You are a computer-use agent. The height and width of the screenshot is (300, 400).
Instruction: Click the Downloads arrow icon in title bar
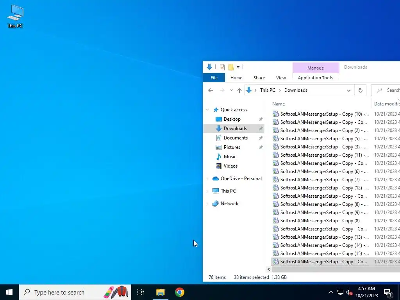point(209,67)
